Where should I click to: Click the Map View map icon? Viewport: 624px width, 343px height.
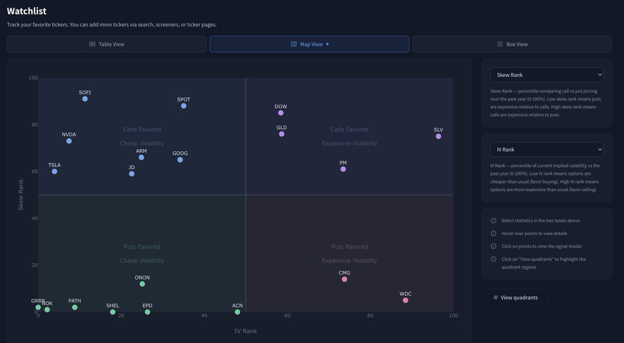click(x=294, y=44)
